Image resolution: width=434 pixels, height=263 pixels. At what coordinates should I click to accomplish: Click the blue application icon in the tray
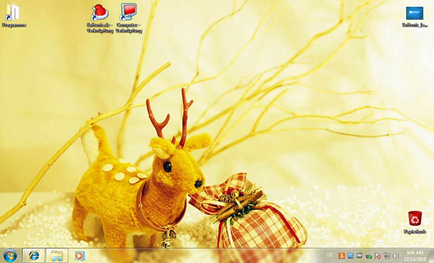tap(351, 256)
